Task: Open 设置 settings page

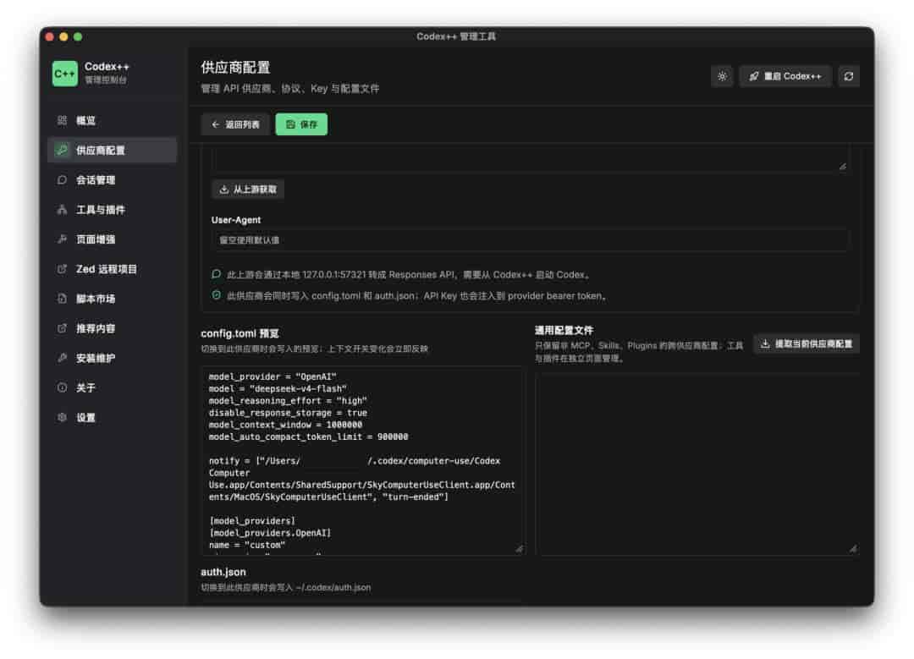Action: (x=112, y=418)
